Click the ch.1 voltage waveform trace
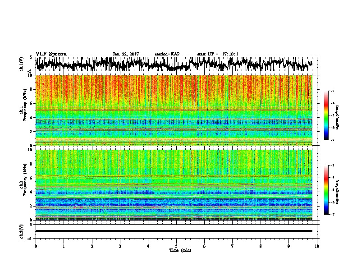 point(174,64)
